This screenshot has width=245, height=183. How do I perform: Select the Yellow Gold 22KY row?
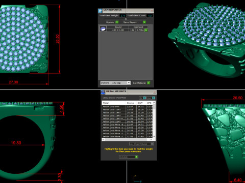(127, 121)
